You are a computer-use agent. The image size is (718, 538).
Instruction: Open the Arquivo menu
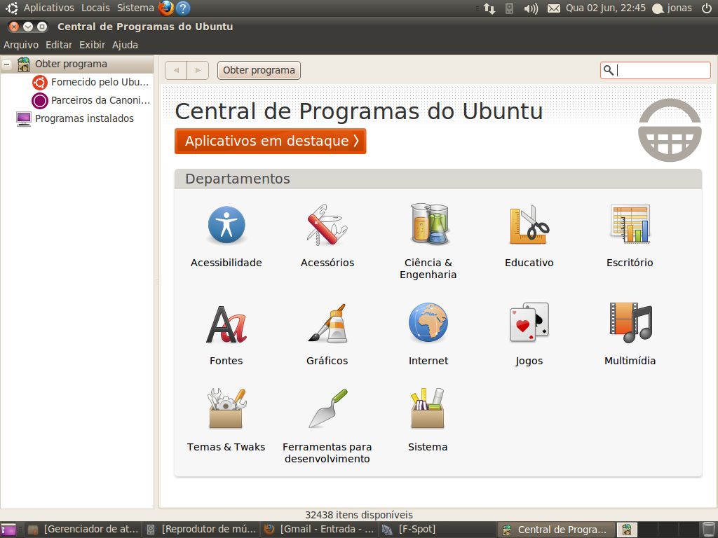21,45
